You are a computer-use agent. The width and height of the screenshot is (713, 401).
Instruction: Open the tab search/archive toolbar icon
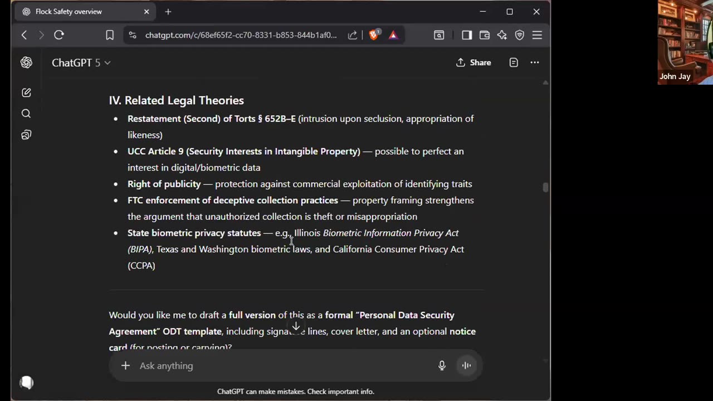click(439, 35)
